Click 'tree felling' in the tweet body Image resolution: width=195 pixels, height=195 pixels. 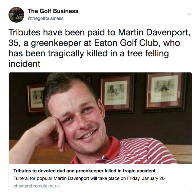(x=148, y=53)
